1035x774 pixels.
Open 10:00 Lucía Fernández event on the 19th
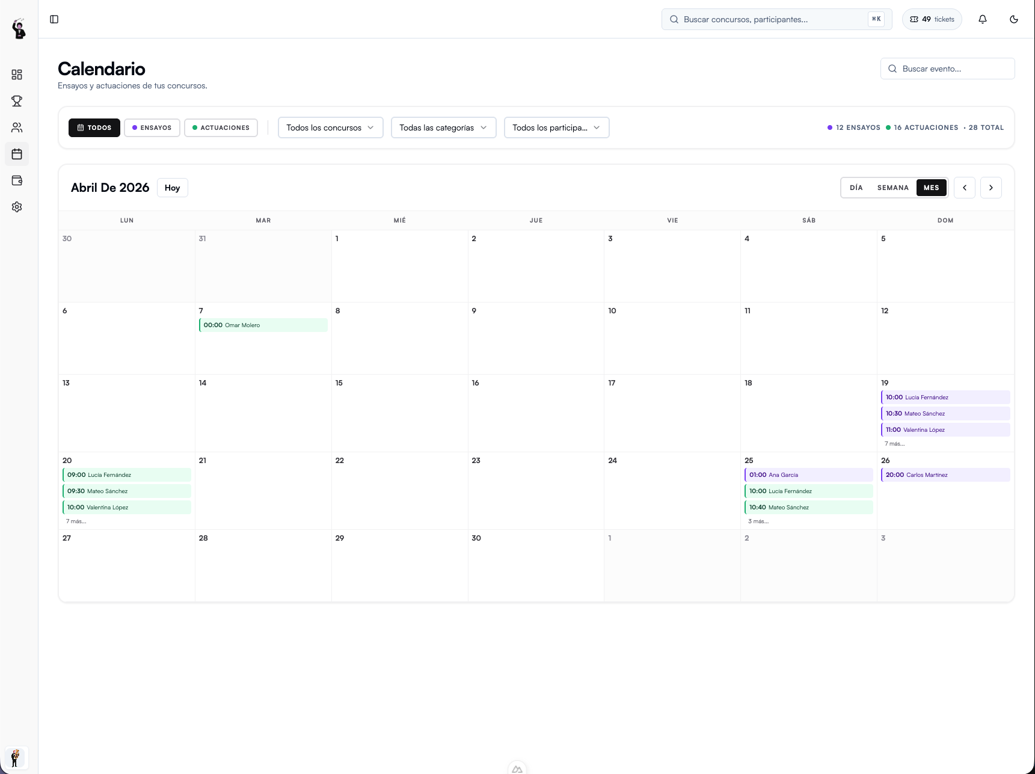coord(945,397)
